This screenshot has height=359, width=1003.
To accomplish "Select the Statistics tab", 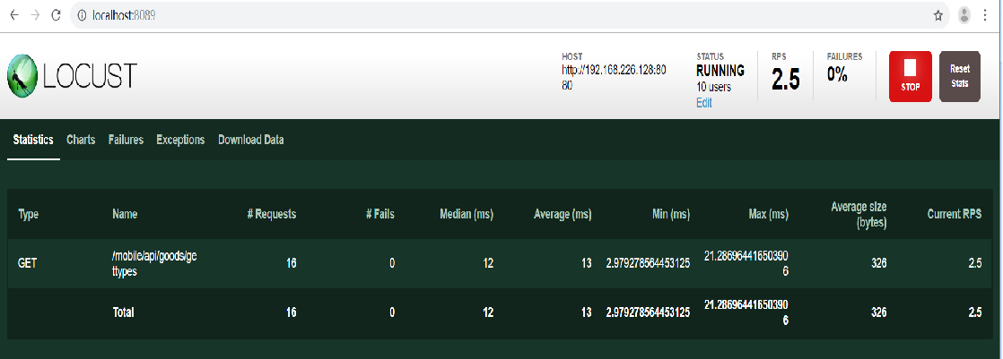I will pyautogui.click(x=33, y=141).
